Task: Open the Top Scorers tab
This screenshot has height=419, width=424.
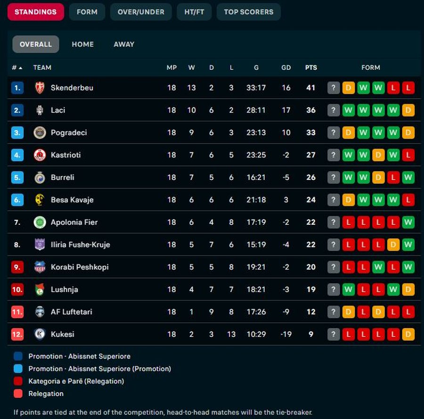Action: (248, 12)
